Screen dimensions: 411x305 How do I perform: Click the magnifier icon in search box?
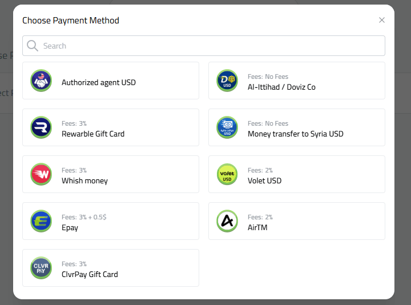point(33,46)
